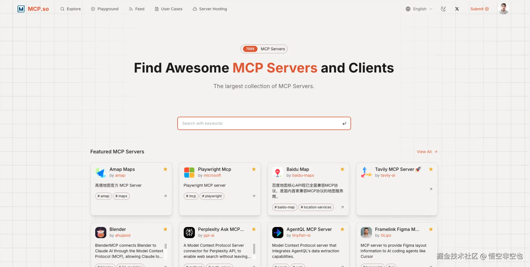The image size is (530, 267).
Task: Open the baidu-maps author link
Action: (303, 175)
